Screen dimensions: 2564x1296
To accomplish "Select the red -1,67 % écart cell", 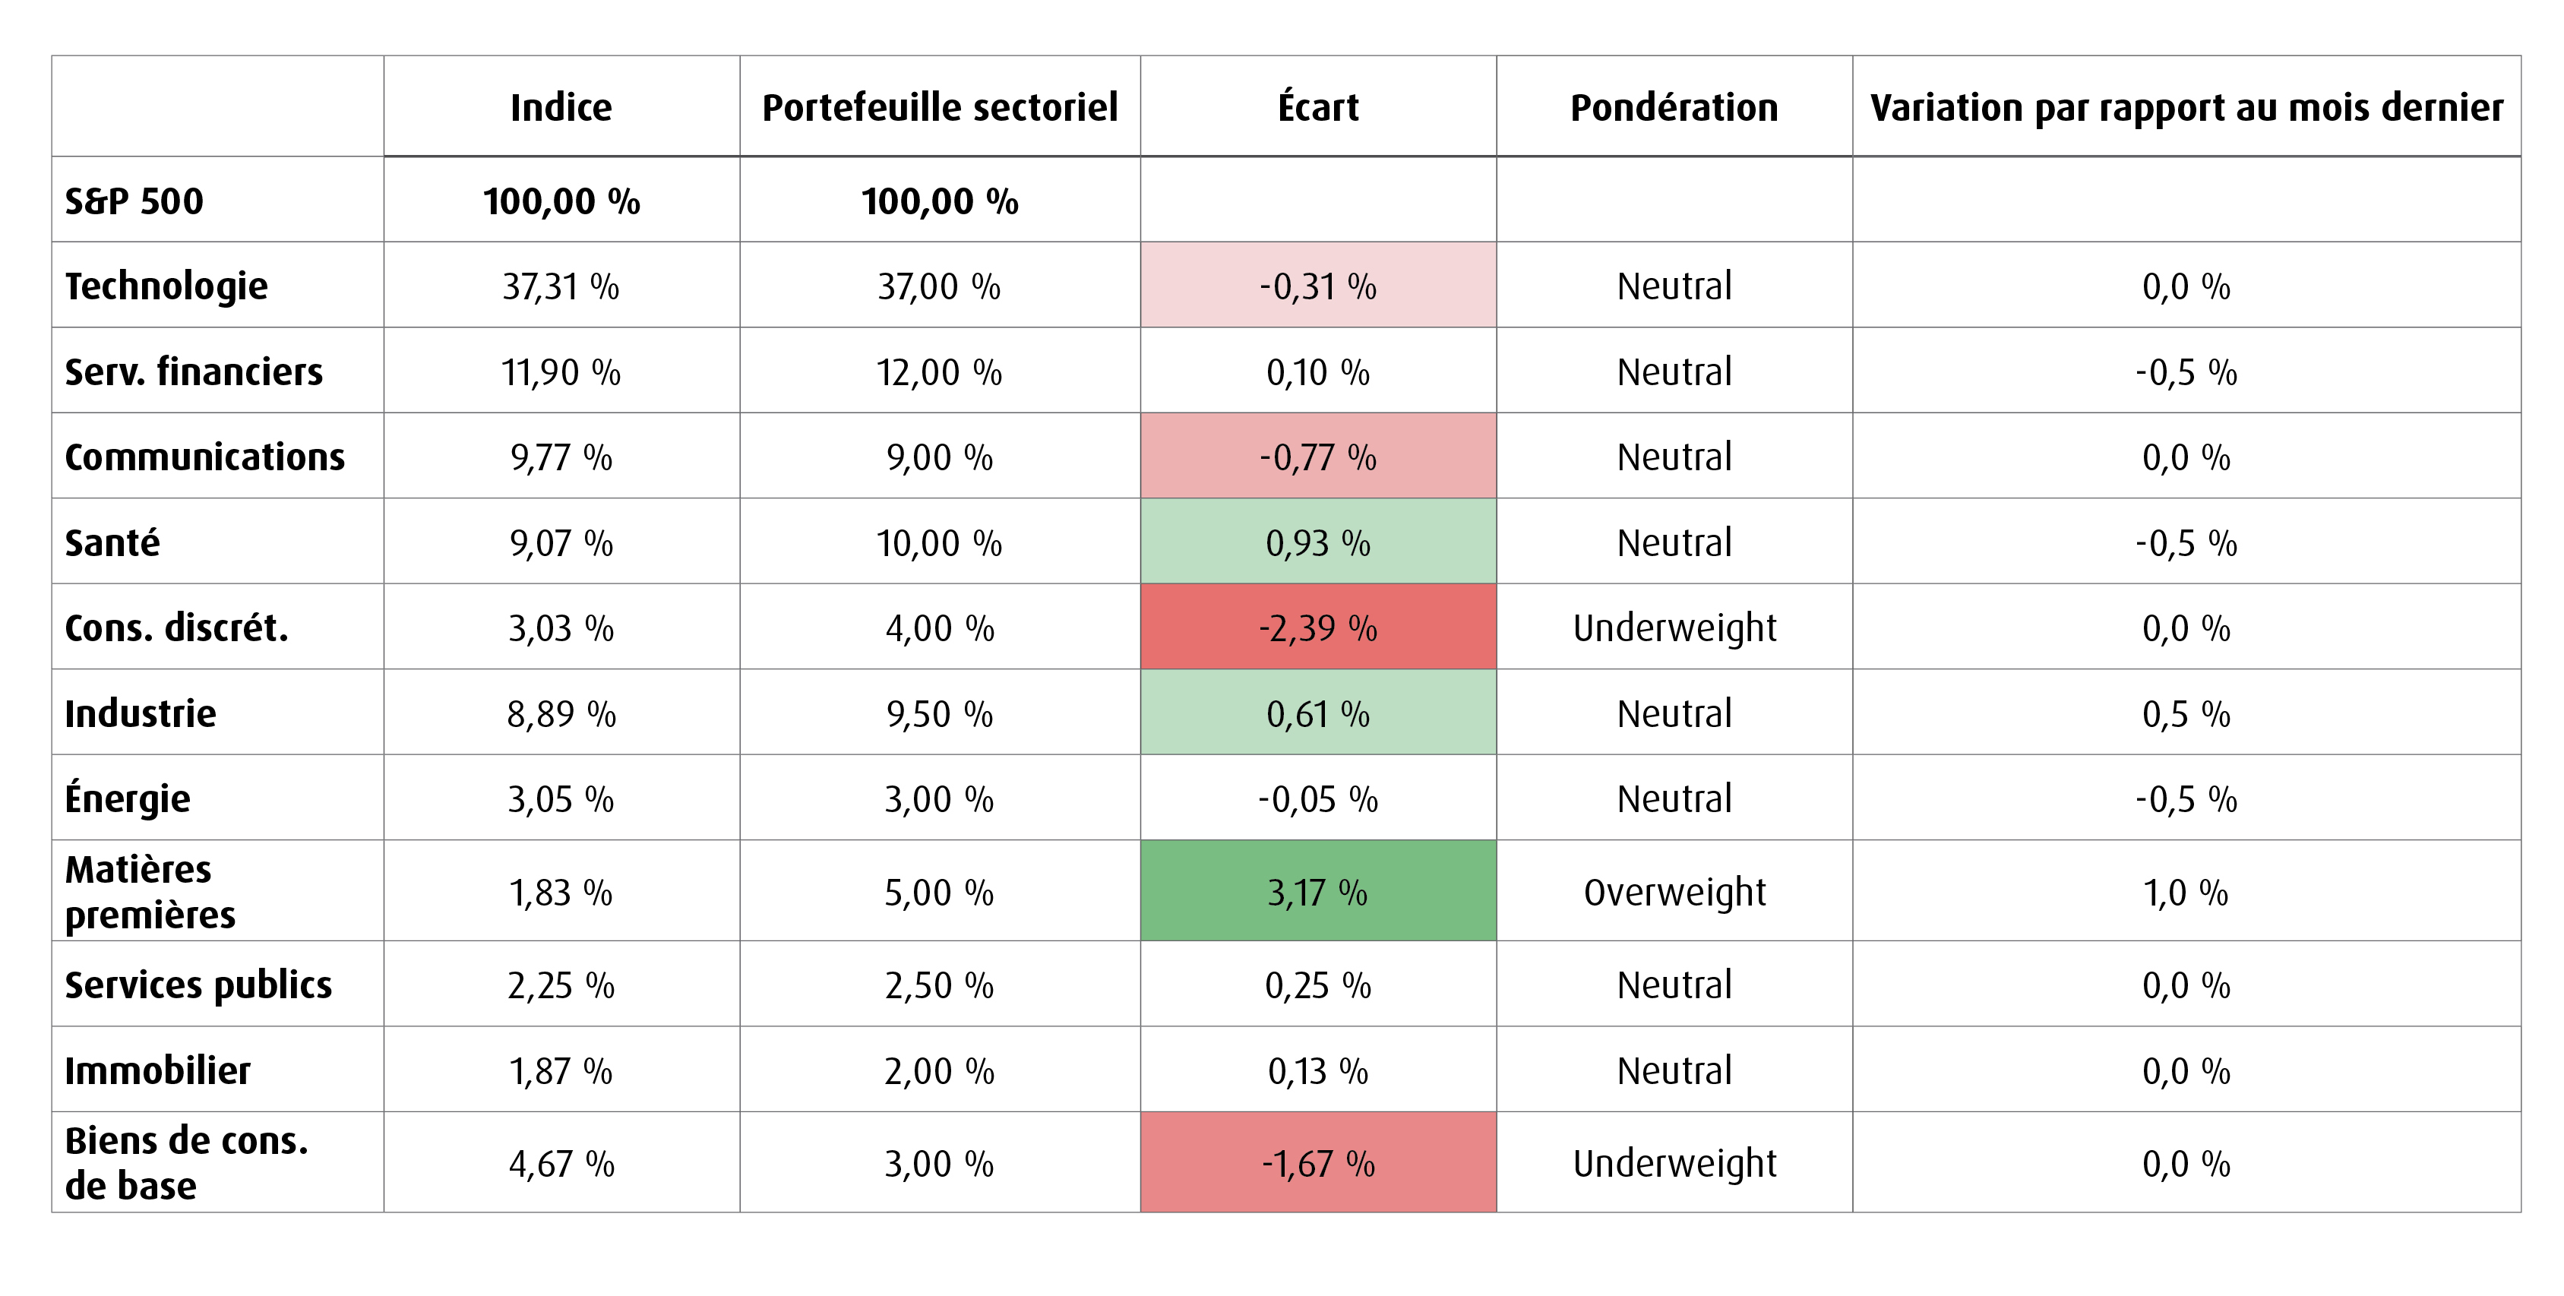I will pyautogui.click(x=1318, y=1162).
